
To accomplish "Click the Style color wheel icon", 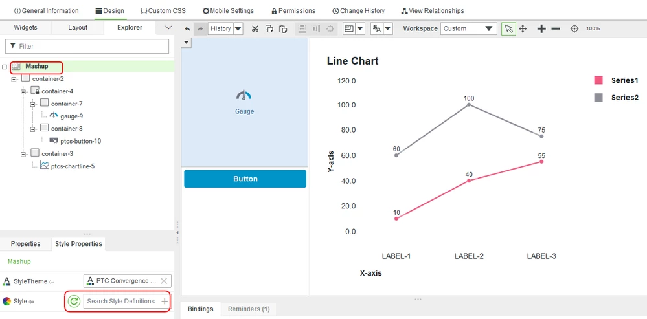I will (6, 302).
